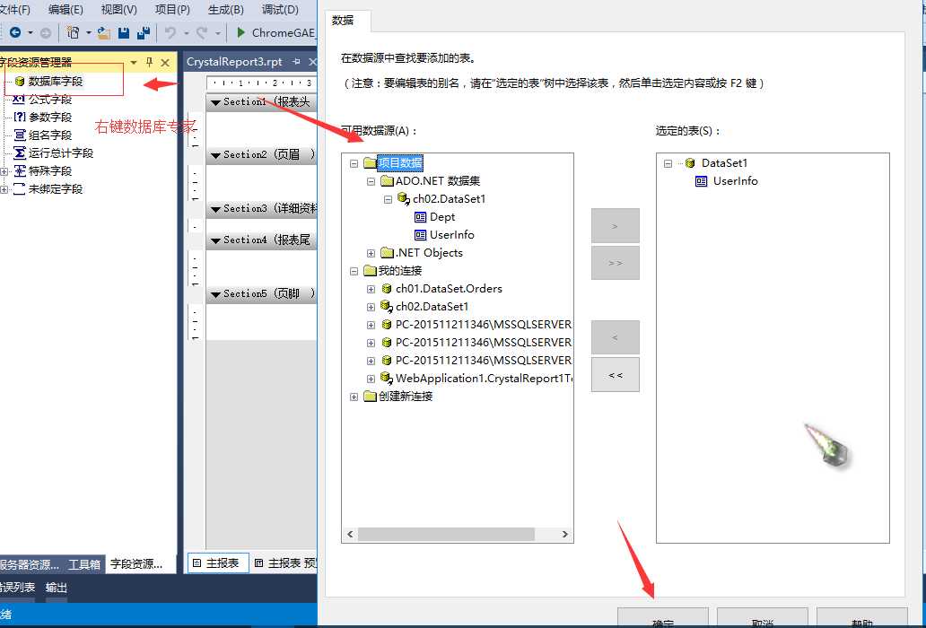Select the 运行总计字段 sigma icon
Screen dimensions: 926x628
point(20,153)
